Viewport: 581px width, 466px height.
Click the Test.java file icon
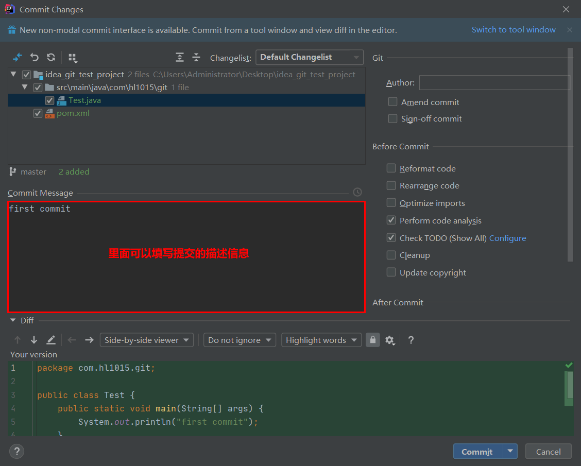(x=61, y=100)
